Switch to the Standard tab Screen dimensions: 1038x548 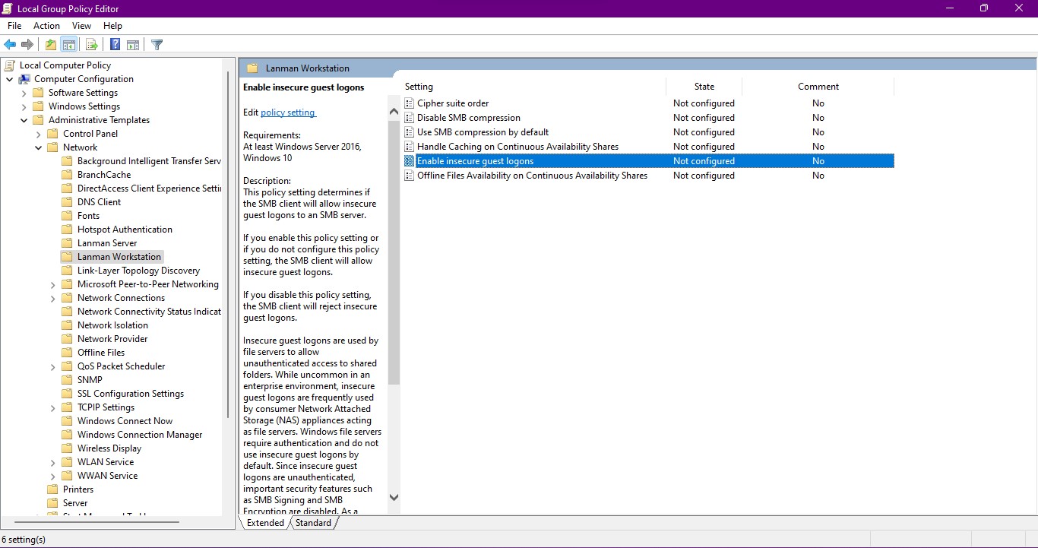coord(313,523)
